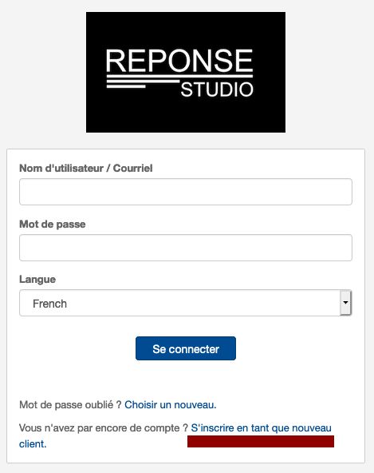Image resolution: width=374 pixels, height=473 pixels.
Task: Select the French text in language combo box
Action: pyautogui.click(x=49, y=304)
